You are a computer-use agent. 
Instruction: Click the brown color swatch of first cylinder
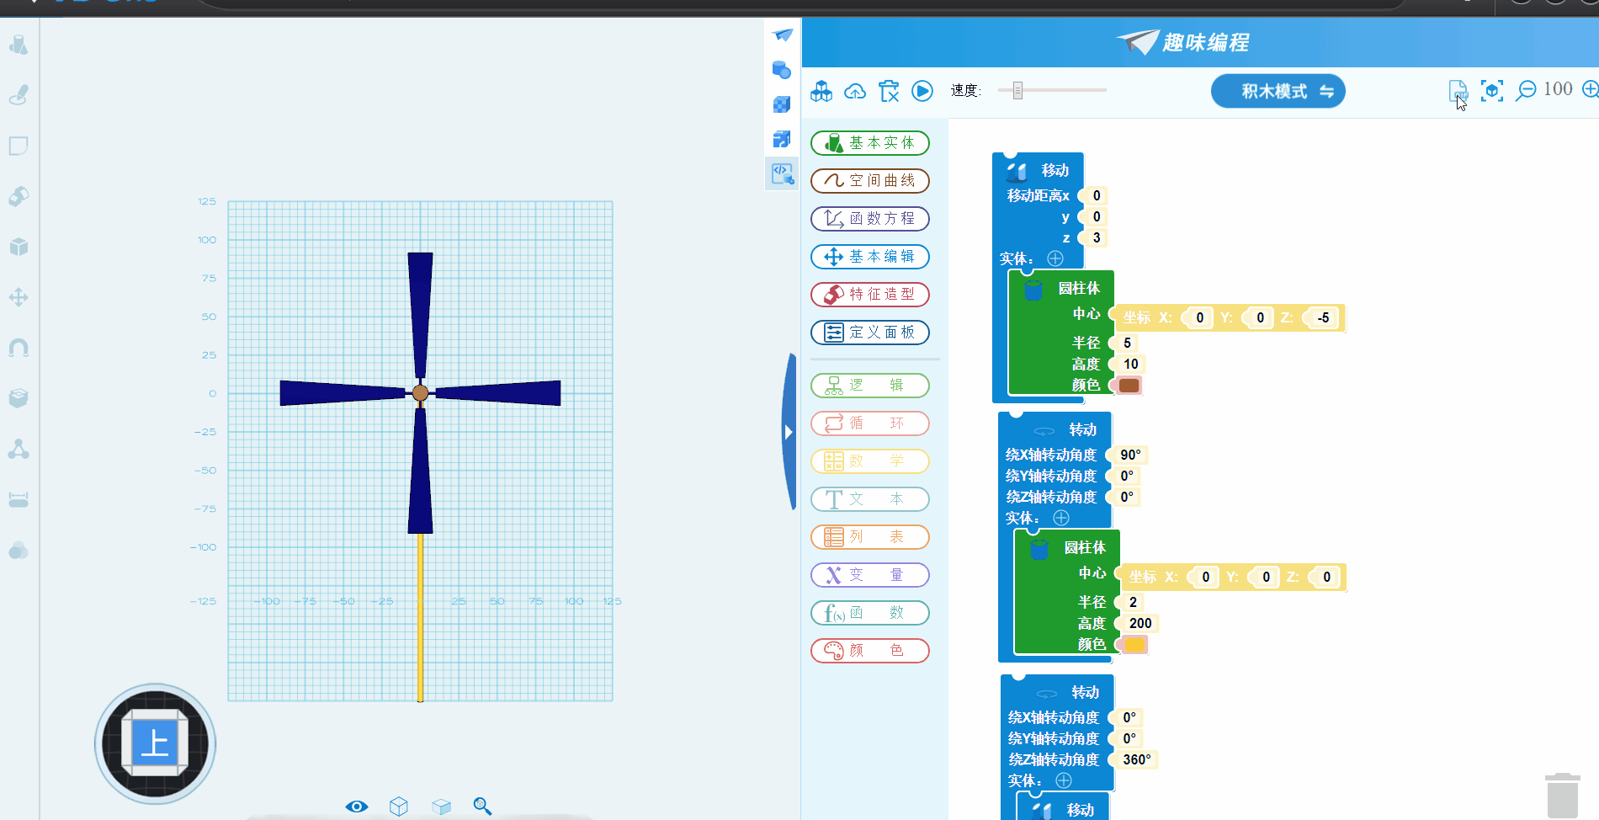click(1129, 386)
